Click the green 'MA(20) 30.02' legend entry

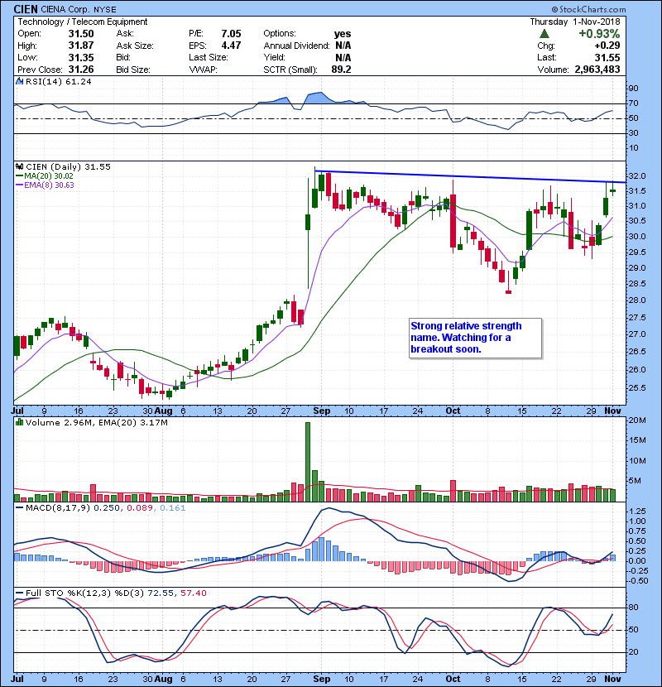45,175
